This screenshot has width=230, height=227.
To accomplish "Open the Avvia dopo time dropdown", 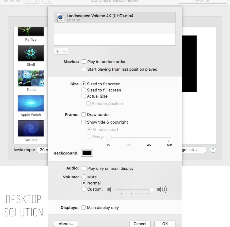I will pyautogui.click(x=43, y=150).
